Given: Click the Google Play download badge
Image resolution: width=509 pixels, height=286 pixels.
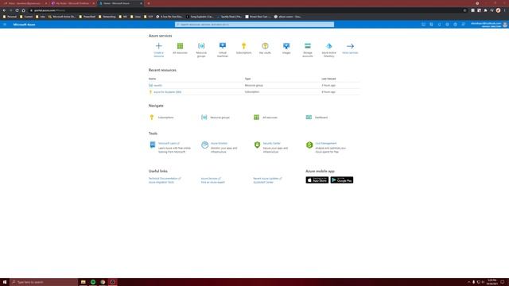Looking at the screenshot, I should pyautogui.click(x=342, y=180).
